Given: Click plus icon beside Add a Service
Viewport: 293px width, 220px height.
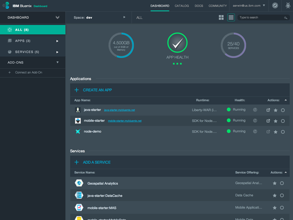Looking at the screenshot, I should 76,162.
